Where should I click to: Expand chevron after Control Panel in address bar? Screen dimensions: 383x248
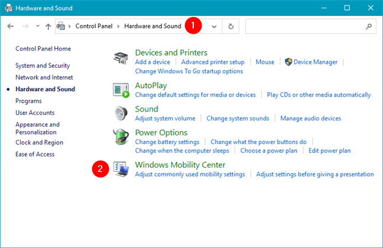click(x=118, y=27)
